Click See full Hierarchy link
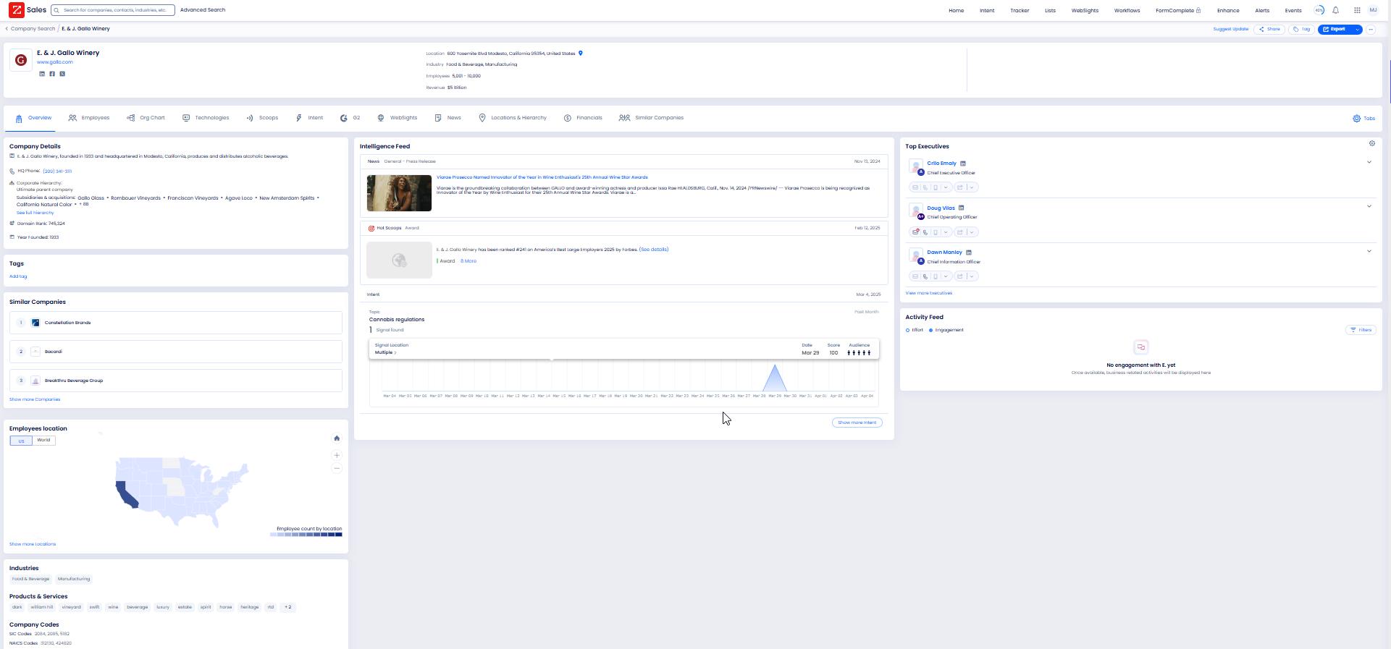The width and height of the screenshot is (1391, 649). click(x=35, y=213)
